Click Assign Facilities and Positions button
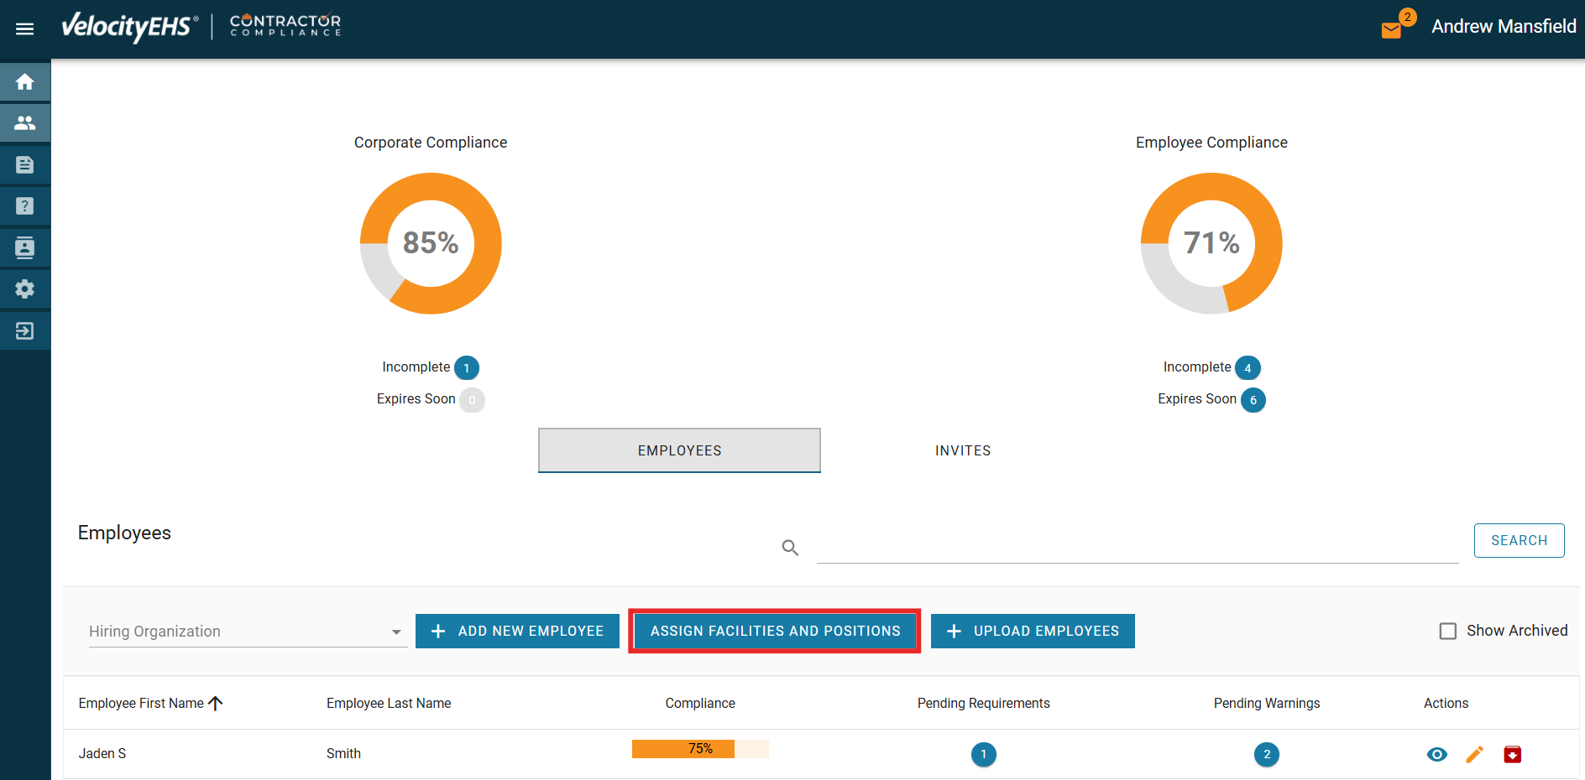 774,632
